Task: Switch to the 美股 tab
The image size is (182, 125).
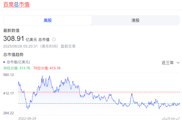Action: 48,20
